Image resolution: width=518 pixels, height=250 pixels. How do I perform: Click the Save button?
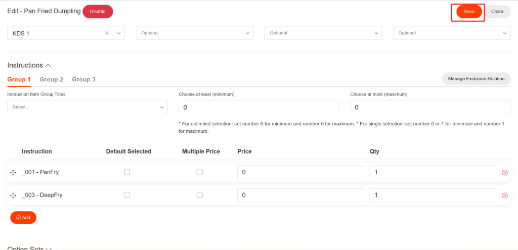pyautogui.click(x=469, y=12)
